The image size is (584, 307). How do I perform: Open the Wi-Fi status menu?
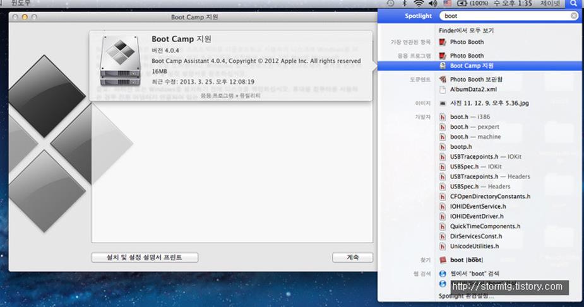click(x=419, y=3)
